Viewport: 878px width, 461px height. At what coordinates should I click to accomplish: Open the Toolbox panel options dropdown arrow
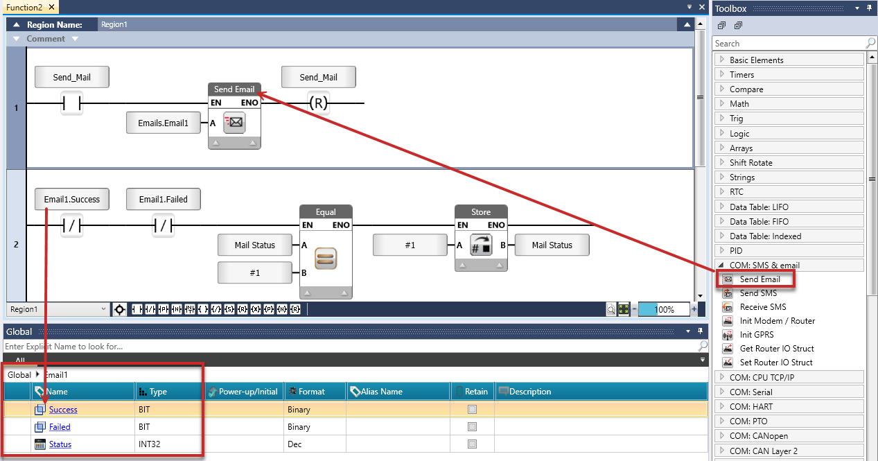857,8
